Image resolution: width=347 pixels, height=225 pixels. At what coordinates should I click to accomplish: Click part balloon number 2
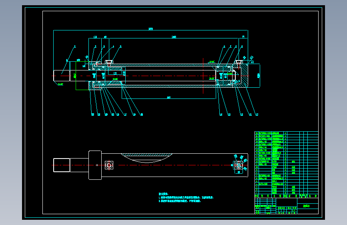(95, 46)
